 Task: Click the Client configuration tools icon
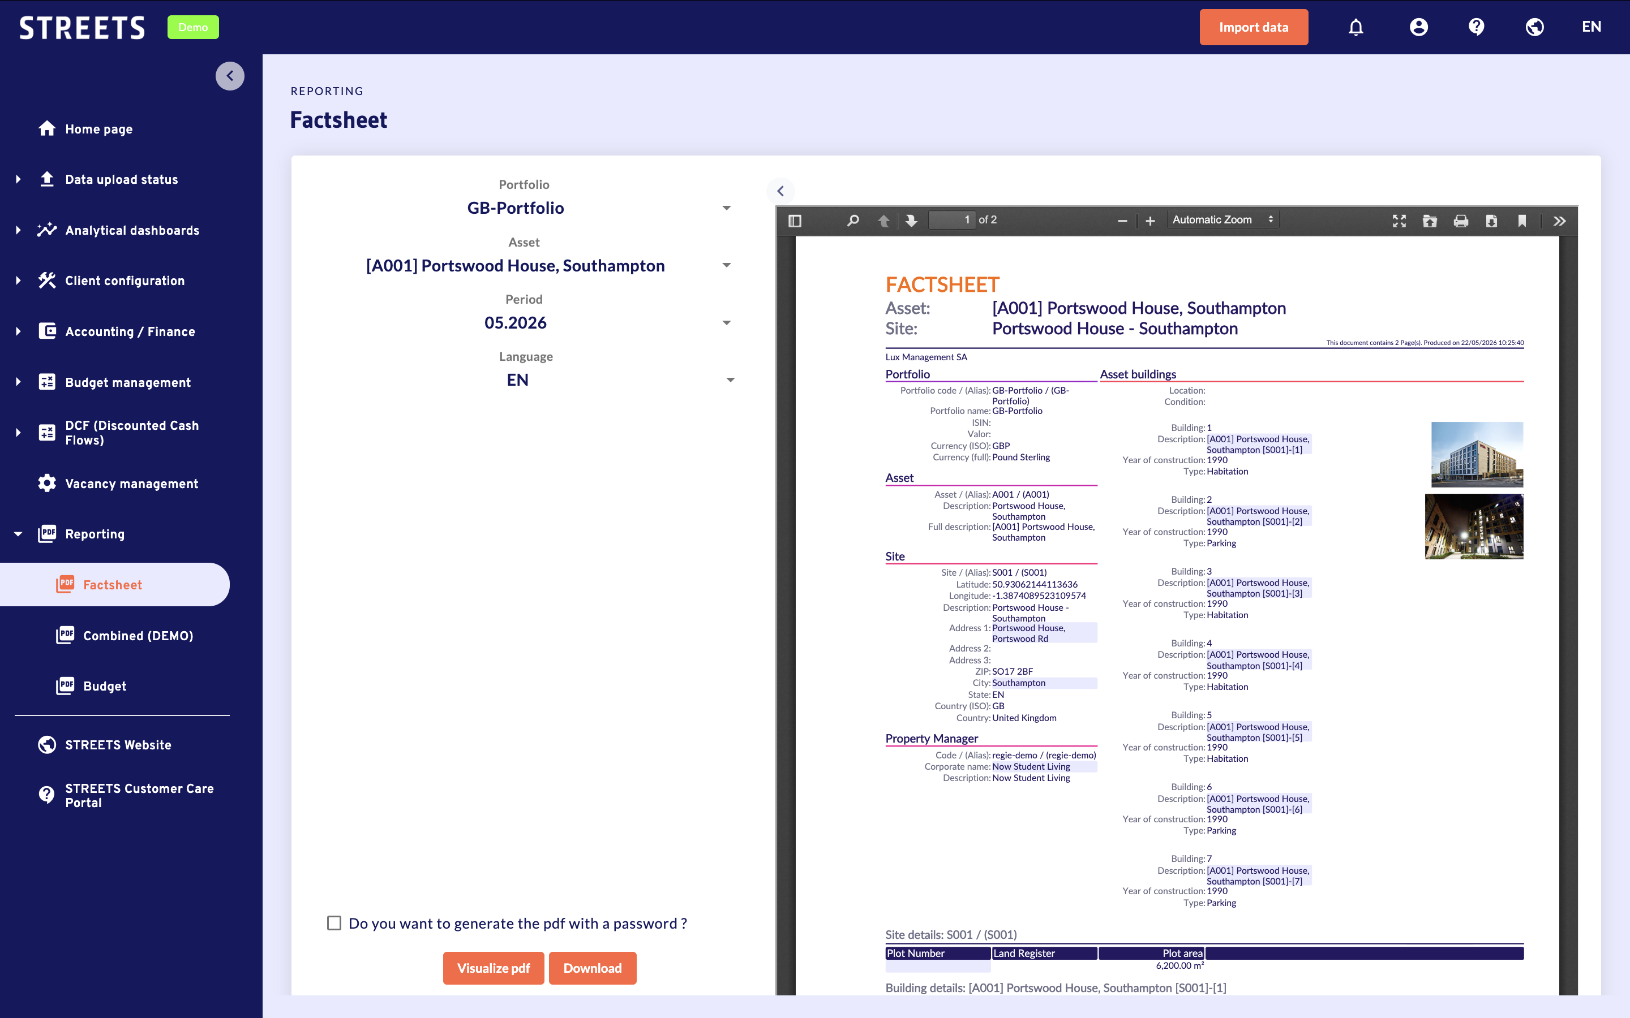point(47,281)
